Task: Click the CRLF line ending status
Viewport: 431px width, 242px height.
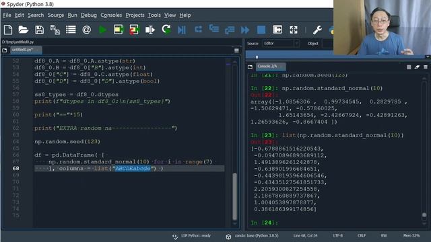Action: (x=362, y=236)
